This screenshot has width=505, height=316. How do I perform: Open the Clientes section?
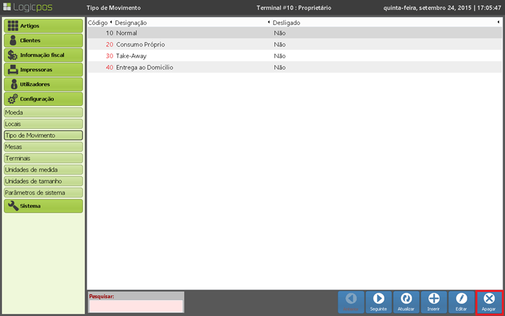pyautogui.click(x=43, y=41)
